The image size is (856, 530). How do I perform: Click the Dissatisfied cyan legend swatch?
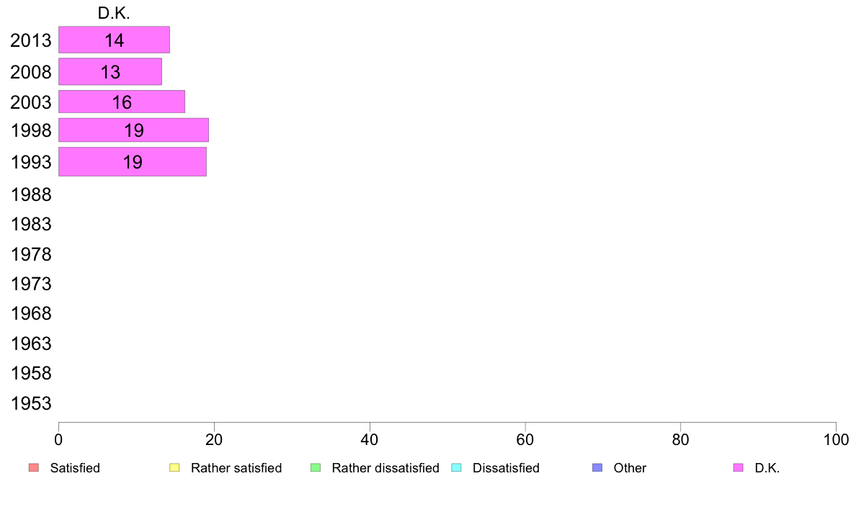[x=455, y=468]
